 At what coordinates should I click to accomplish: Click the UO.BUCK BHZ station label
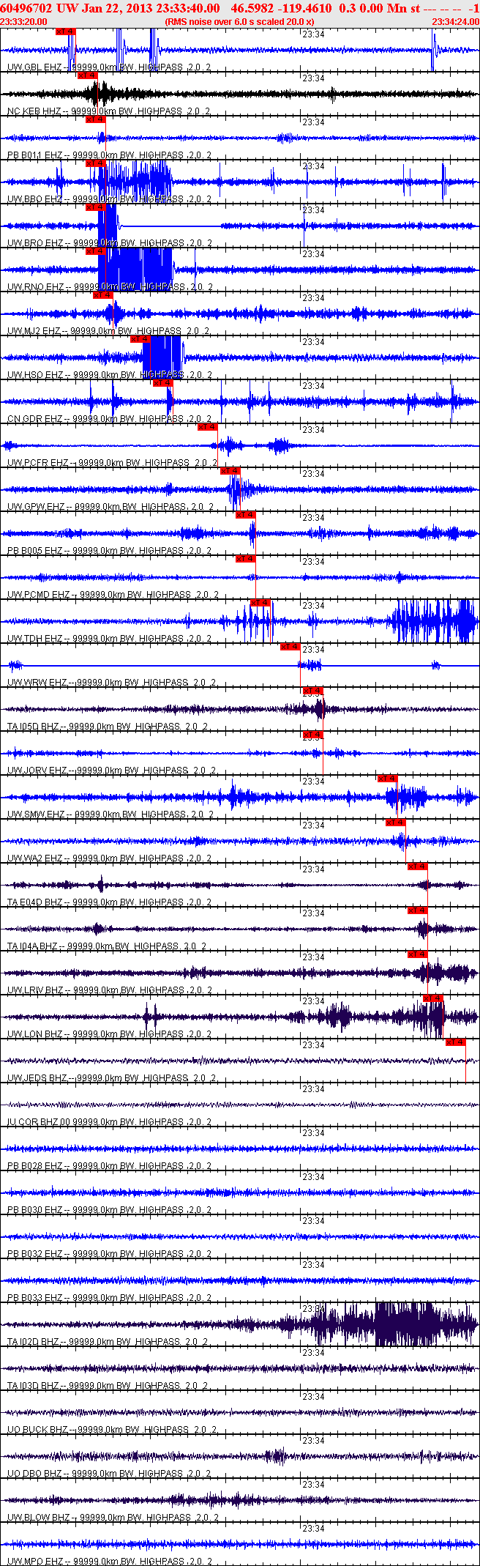(x=112, y=1430)
